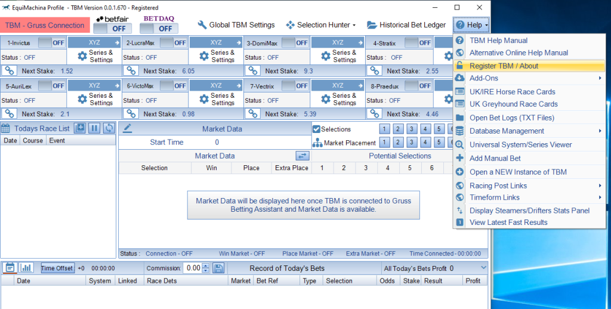Click into the Commission value field
Image resolution: width=611 pixels, height=309 pixels.
tap(193, 268)
